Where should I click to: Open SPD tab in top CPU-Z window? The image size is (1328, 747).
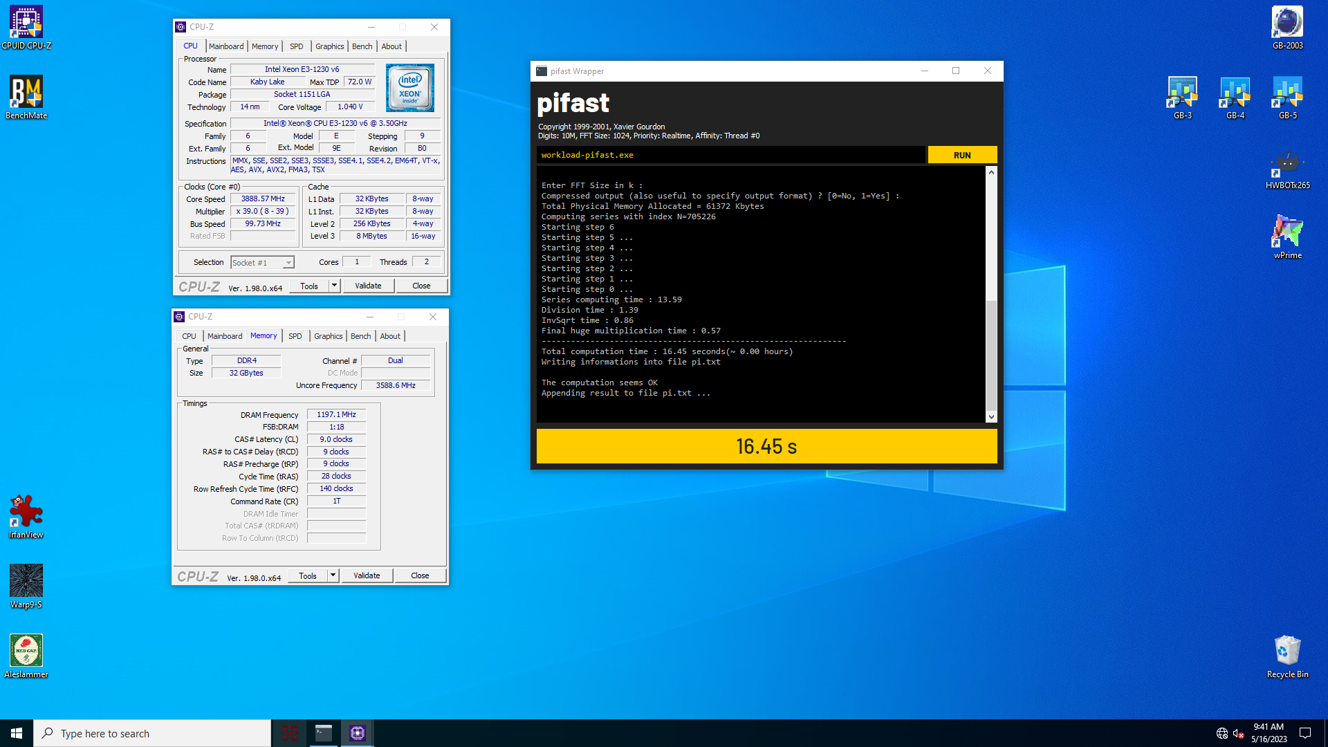[296, 46]
